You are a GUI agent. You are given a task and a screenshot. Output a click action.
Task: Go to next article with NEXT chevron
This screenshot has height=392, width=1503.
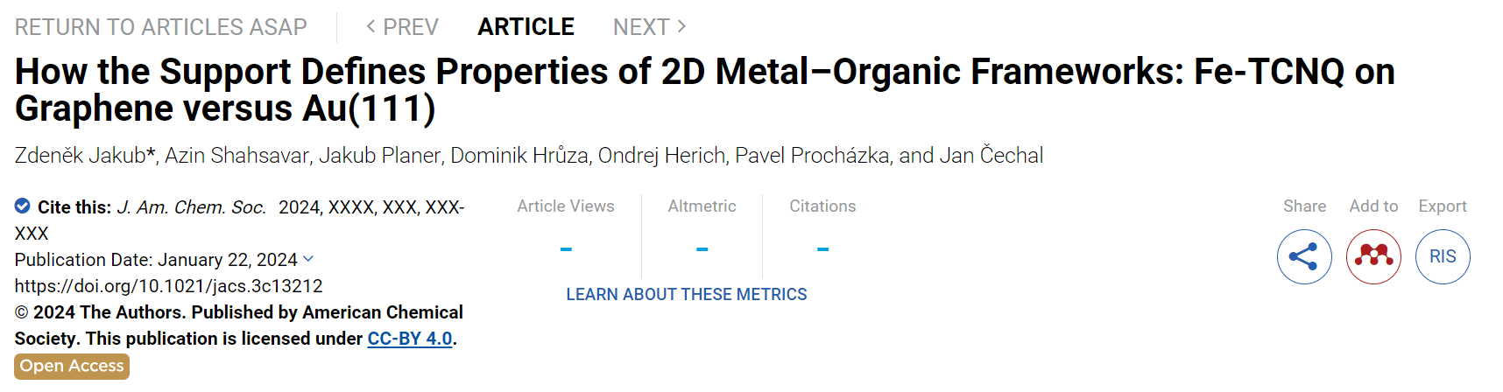coord(649,27)
